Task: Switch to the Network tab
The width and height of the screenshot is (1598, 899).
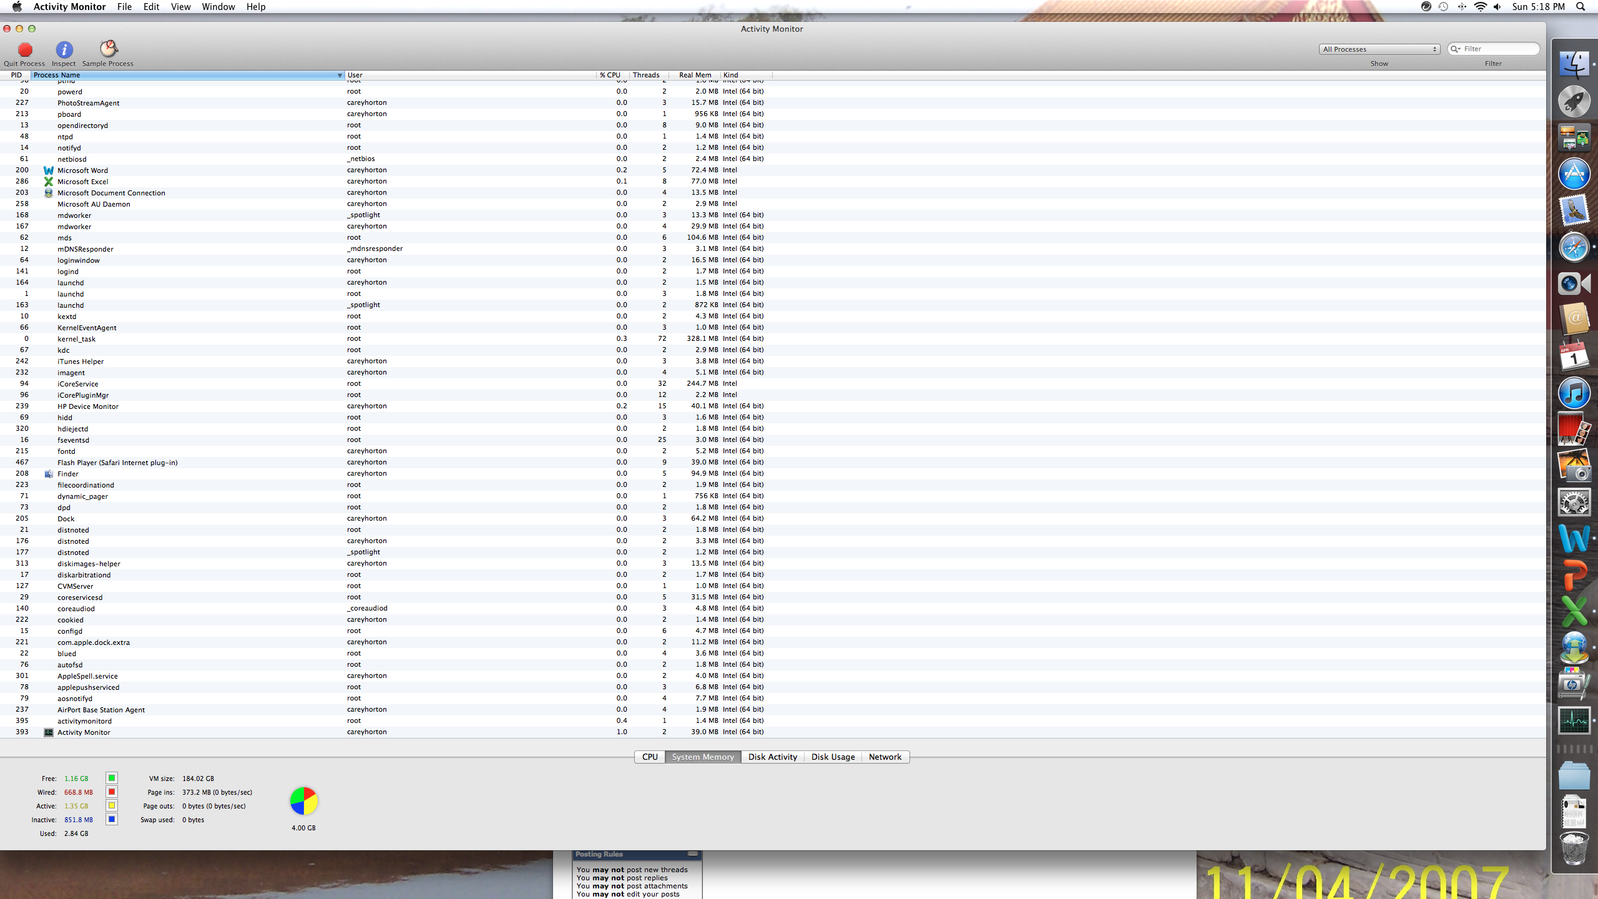Action: tap(885, 757)
